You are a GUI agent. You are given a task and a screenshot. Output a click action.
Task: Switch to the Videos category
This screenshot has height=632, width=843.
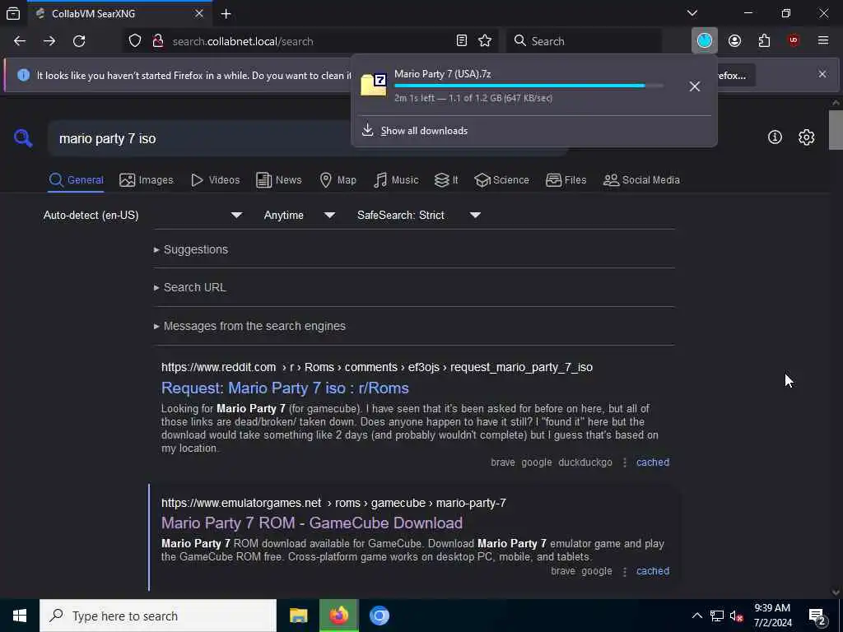(216, 180)
